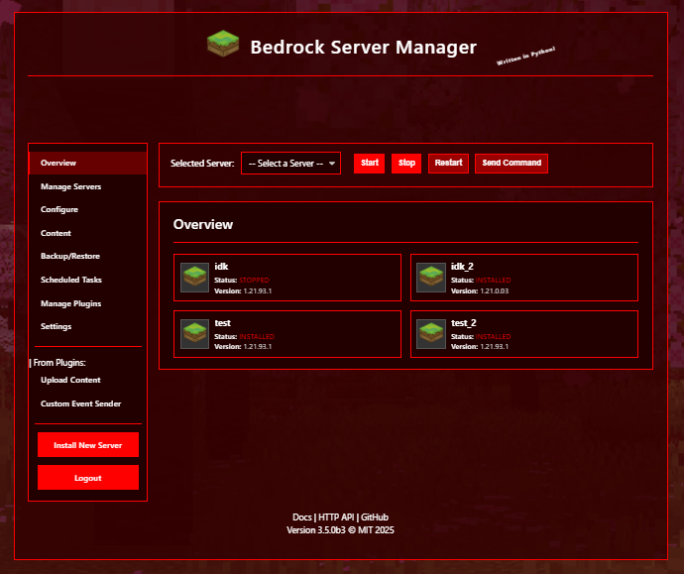Click the 'Written in Python!' splash text
The width and height of the screenshot is (684, 574).
pyautogui.click(x=525, y=56)
